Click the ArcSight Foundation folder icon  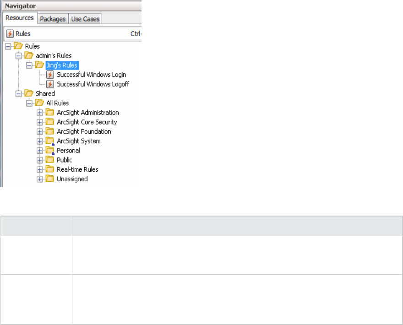(50, 131)
